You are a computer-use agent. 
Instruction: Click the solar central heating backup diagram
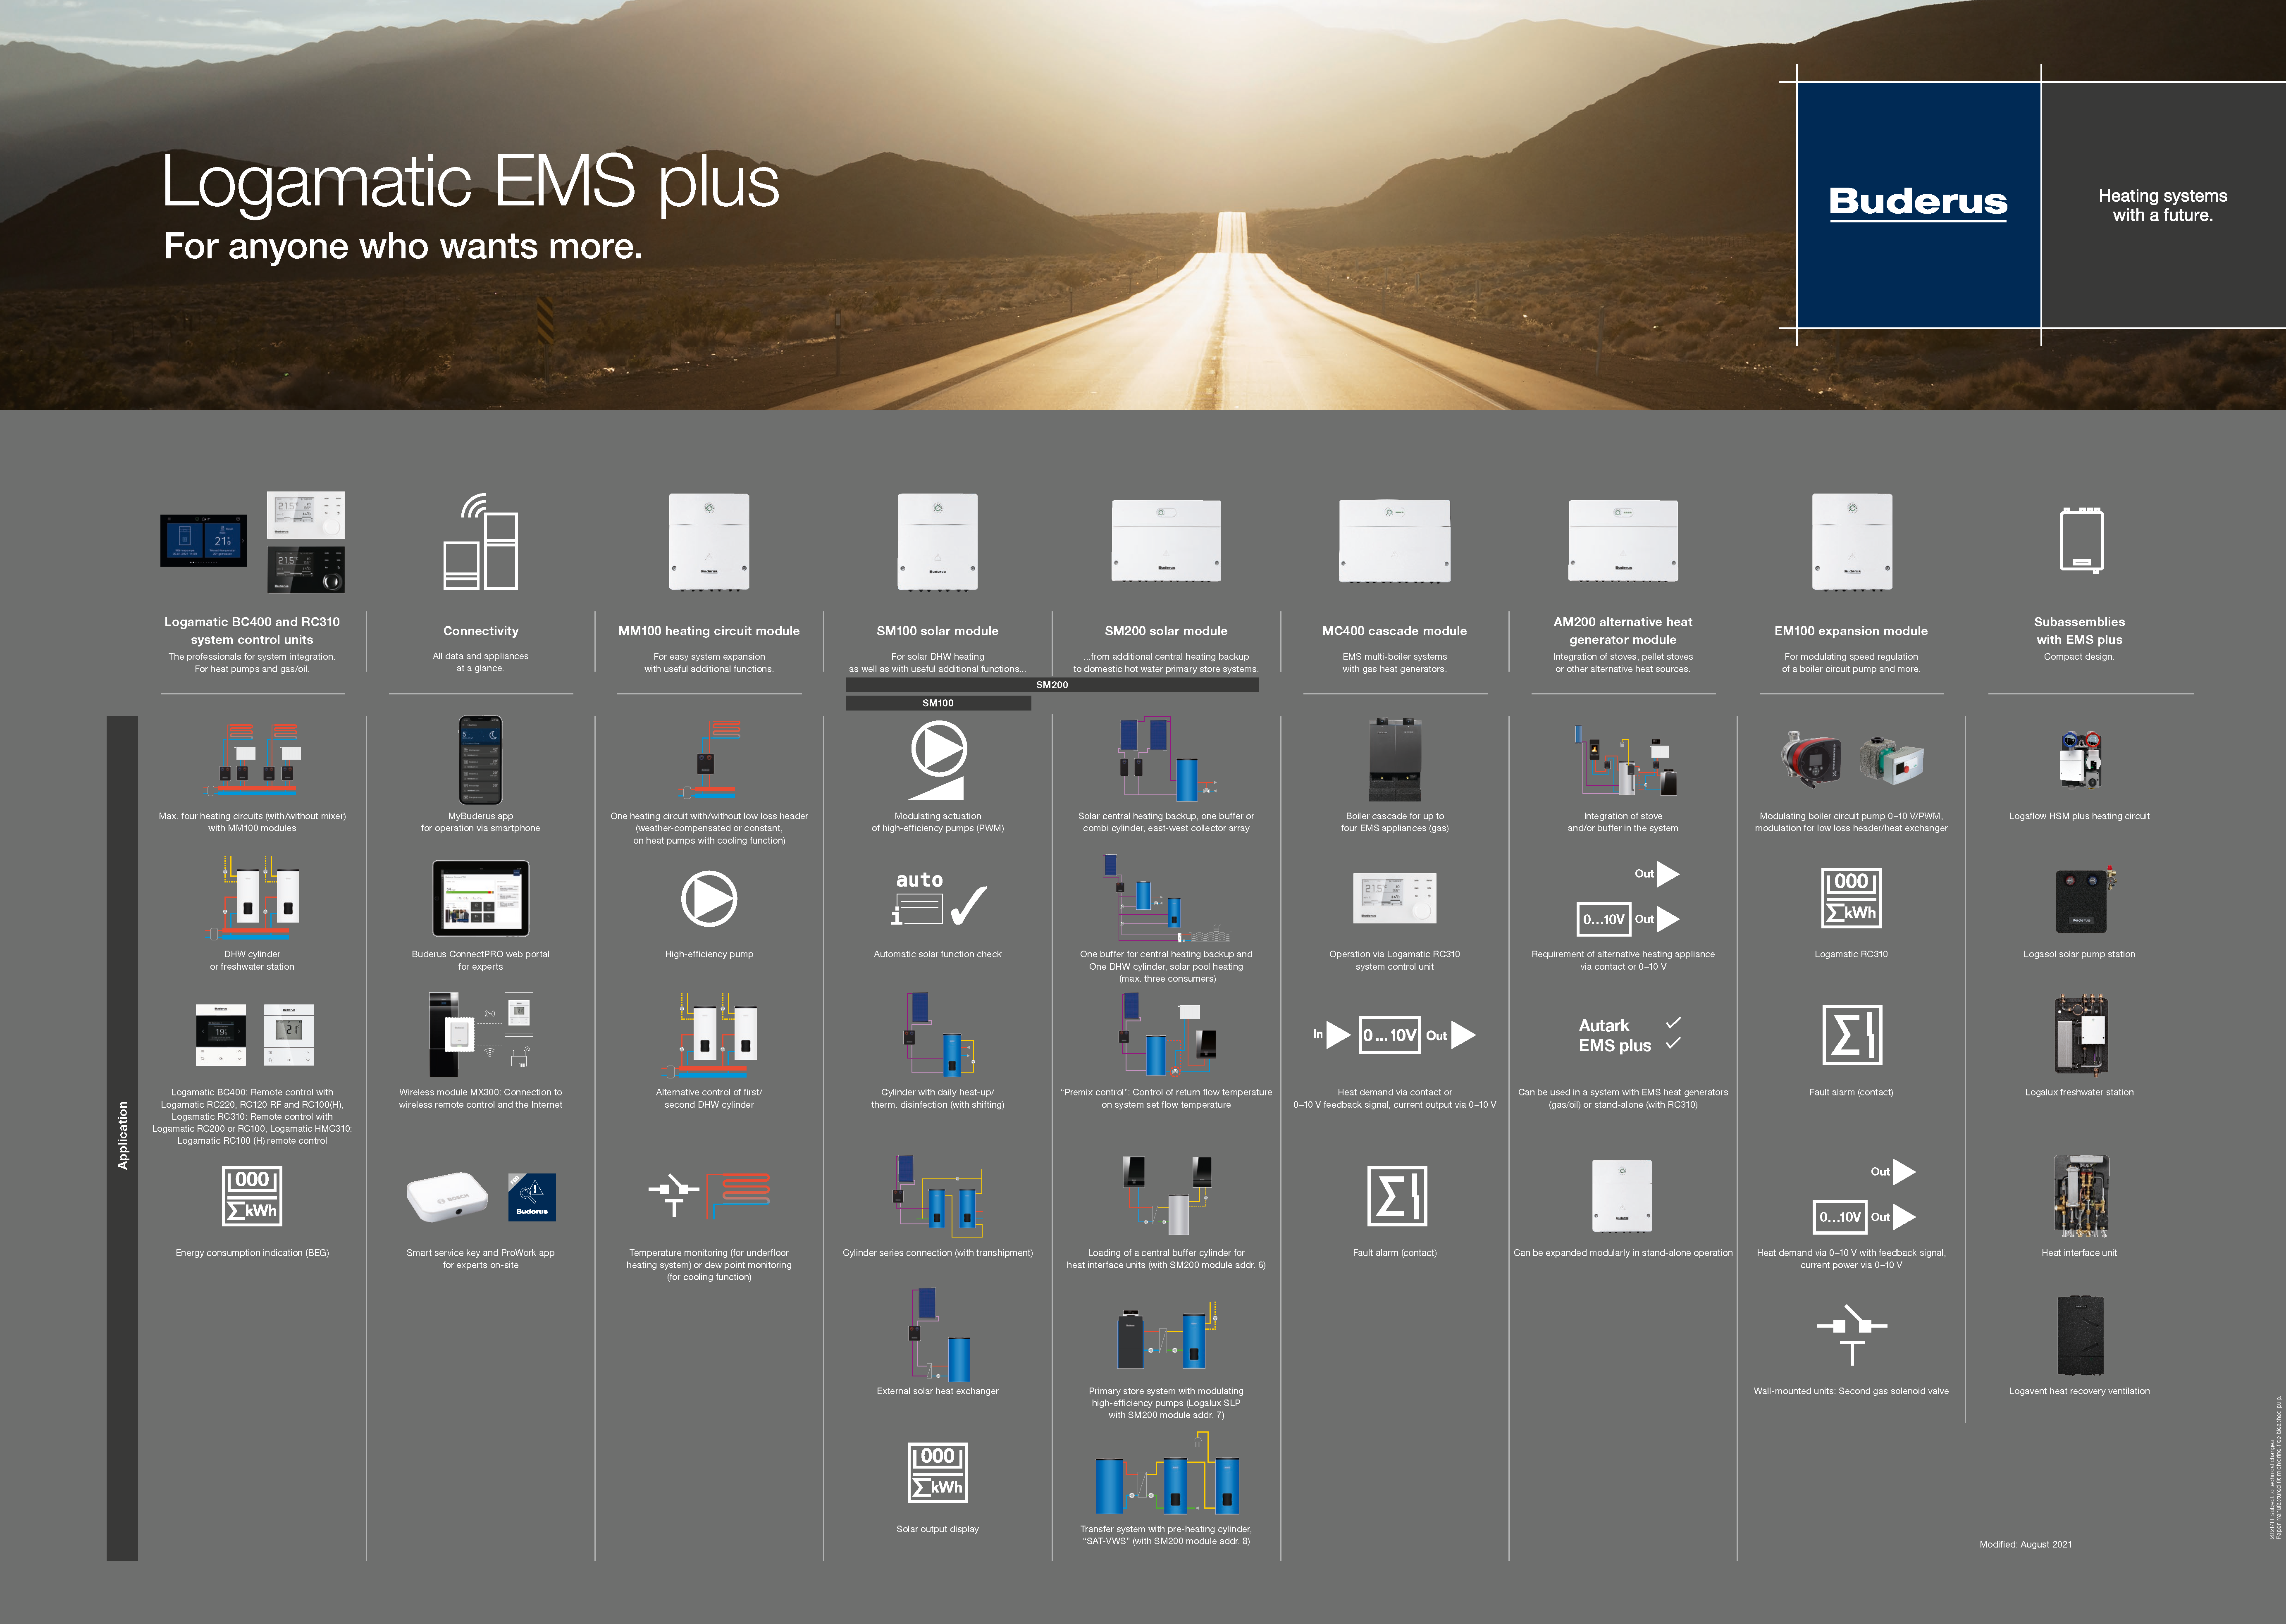[1167, 758]
